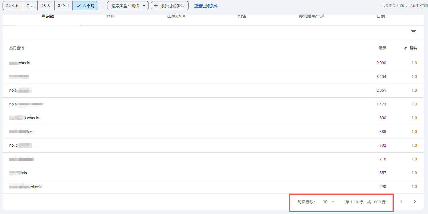Select the 28 天 date range
Image resolution: width=428 pixels, height=214 pixels.
pyautogui.click(x=46, y=6)
